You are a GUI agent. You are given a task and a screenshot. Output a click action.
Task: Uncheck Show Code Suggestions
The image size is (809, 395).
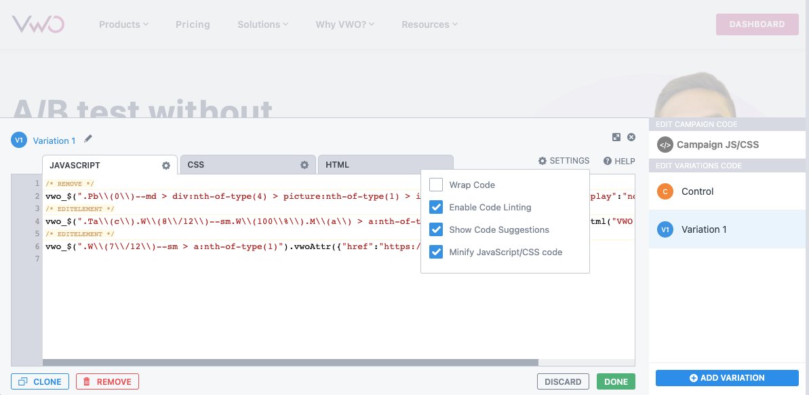(436, 229)
